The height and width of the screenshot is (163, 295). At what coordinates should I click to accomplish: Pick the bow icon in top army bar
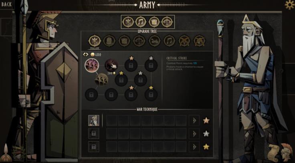[x=167, y=22]
